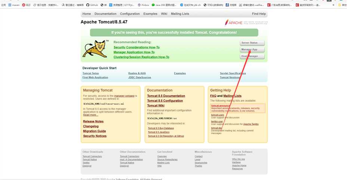Click the Host Manager button
The height and width of the screenshot is (180, 347).
(x=252, y=56)
